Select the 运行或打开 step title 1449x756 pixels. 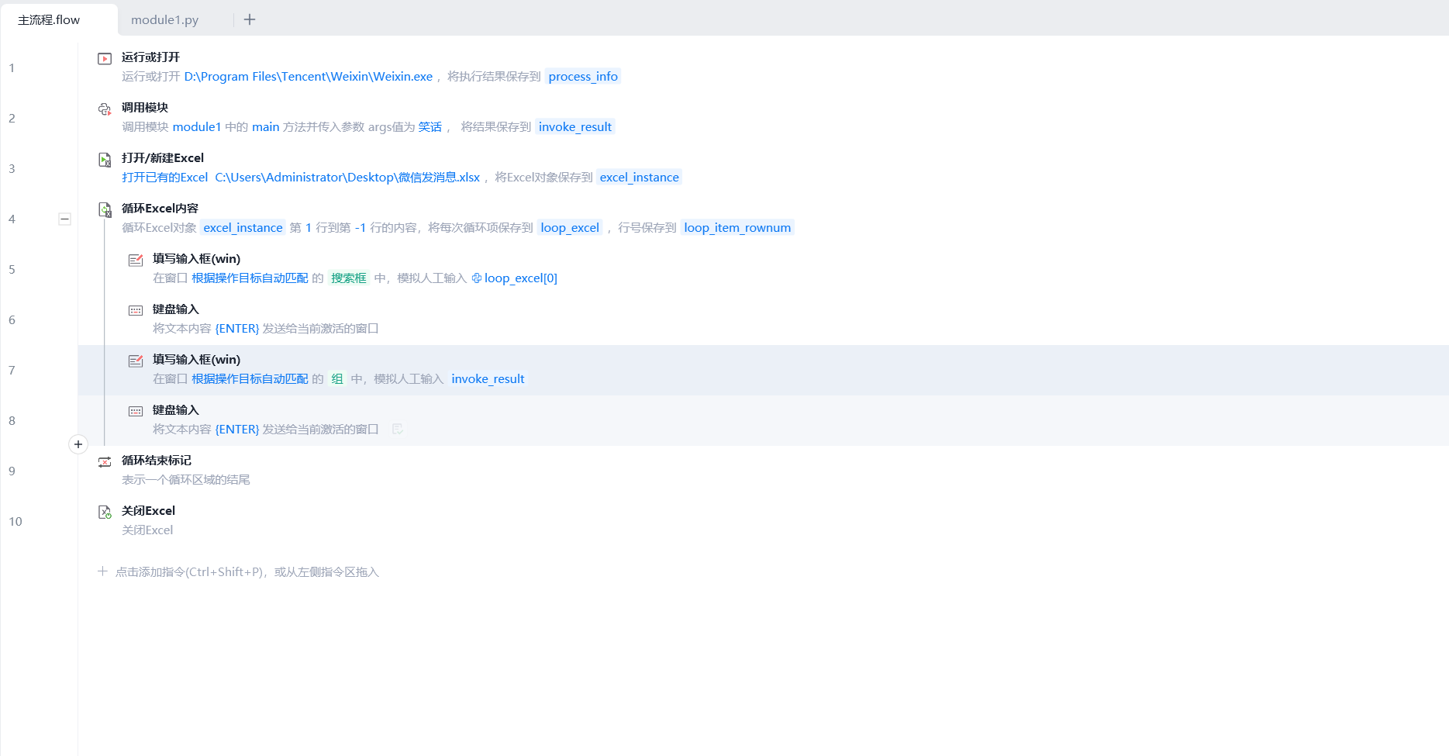[151, 57]
